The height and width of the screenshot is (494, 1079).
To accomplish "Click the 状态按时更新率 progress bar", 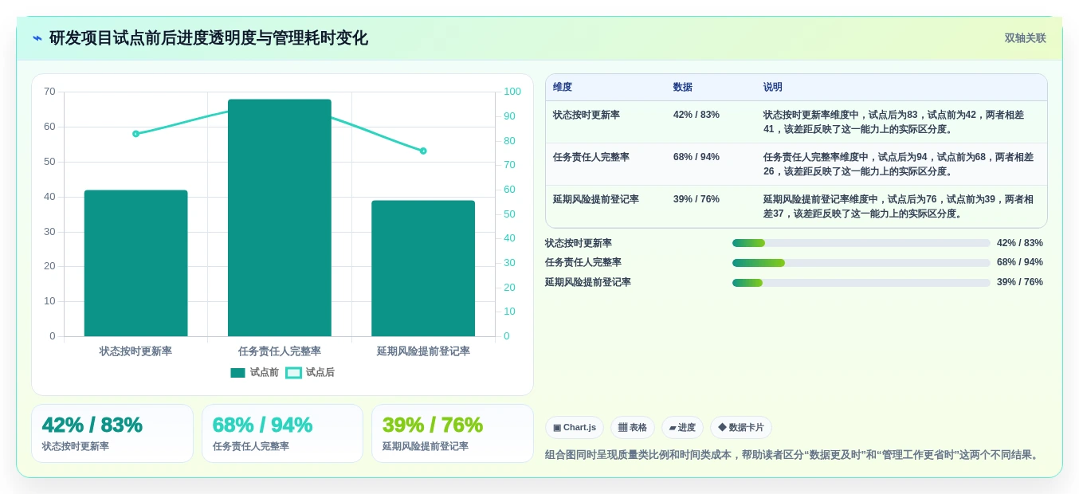I will point(861,243).
